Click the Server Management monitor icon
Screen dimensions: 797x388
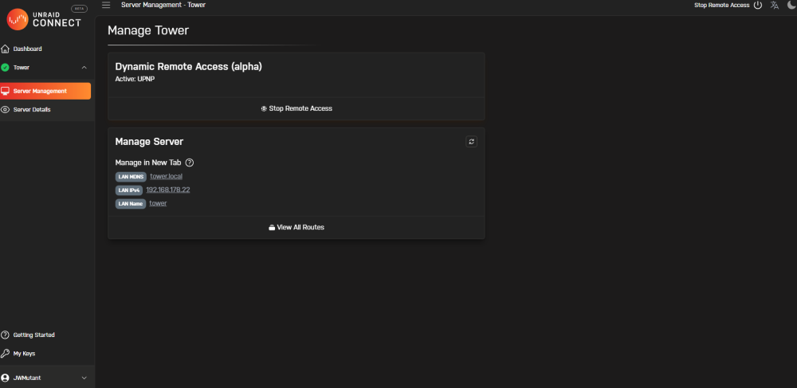click(x=6, y=91)
